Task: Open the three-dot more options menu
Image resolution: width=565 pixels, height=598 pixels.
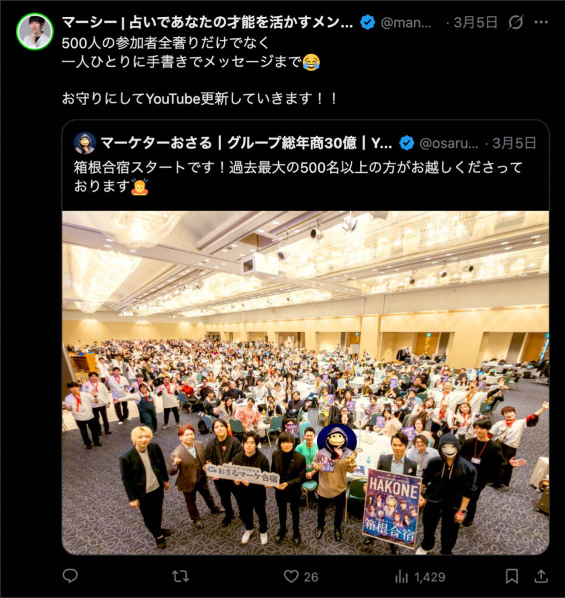Action: [x=541, y=23]
